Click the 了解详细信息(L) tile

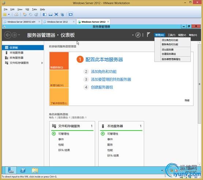pos(59,97)
